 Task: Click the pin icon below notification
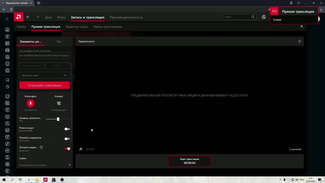point(302,26)
